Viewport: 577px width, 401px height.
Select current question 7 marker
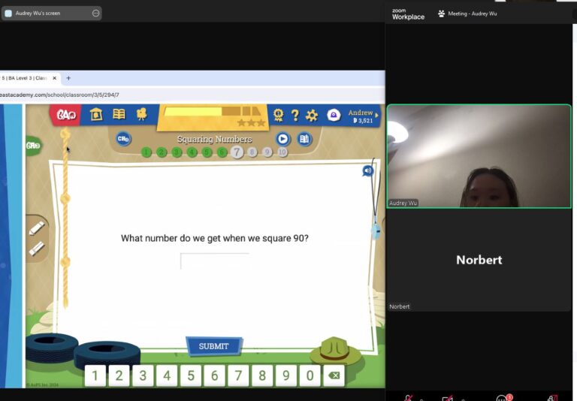coord(237,152)
